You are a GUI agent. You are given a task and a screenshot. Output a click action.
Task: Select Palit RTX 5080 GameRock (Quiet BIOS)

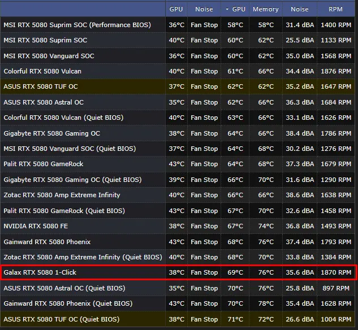[64, 211]
